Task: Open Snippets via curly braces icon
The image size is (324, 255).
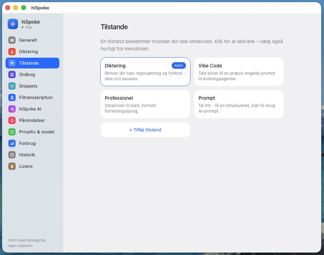Action: pos(12,86)
